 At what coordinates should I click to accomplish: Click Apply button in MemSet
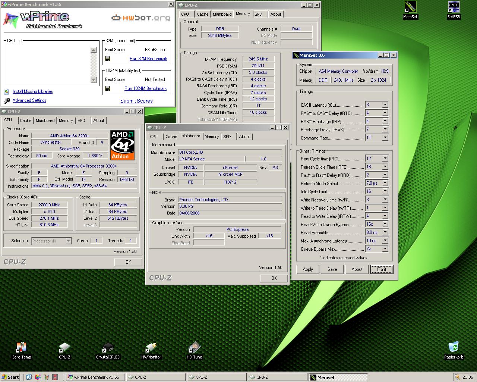coord(308,269)
